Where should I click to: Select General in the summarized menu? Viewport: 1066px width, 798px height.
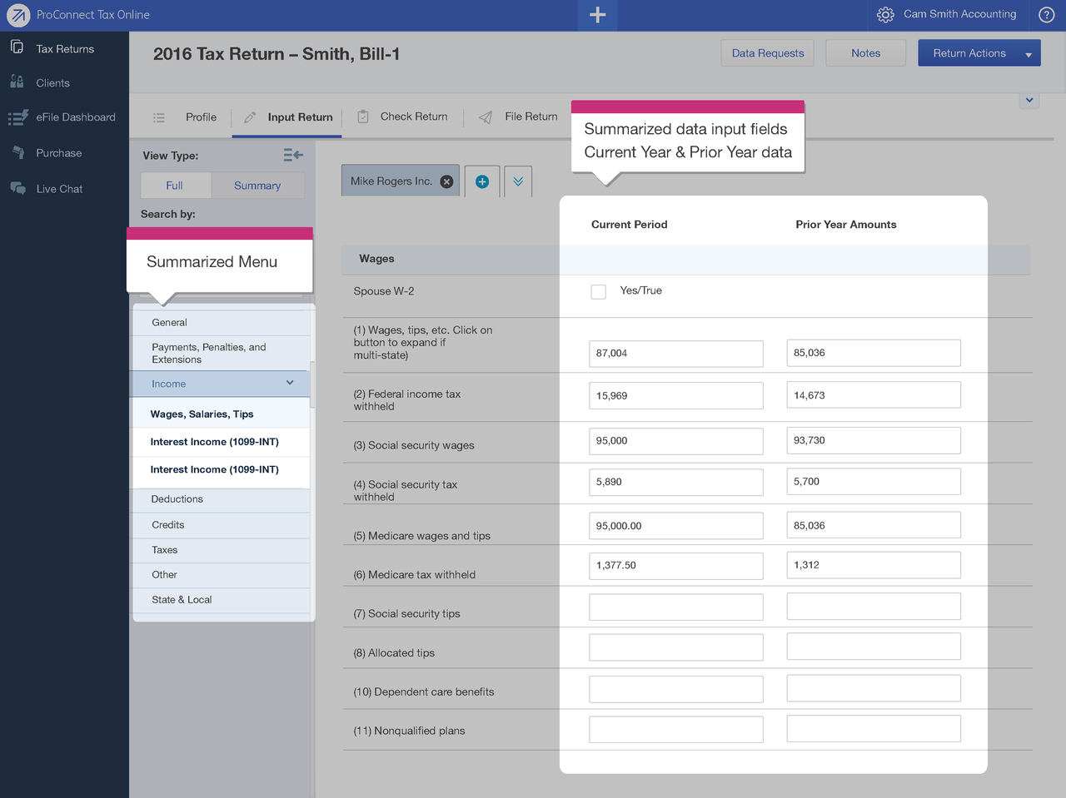pos(221,323)
